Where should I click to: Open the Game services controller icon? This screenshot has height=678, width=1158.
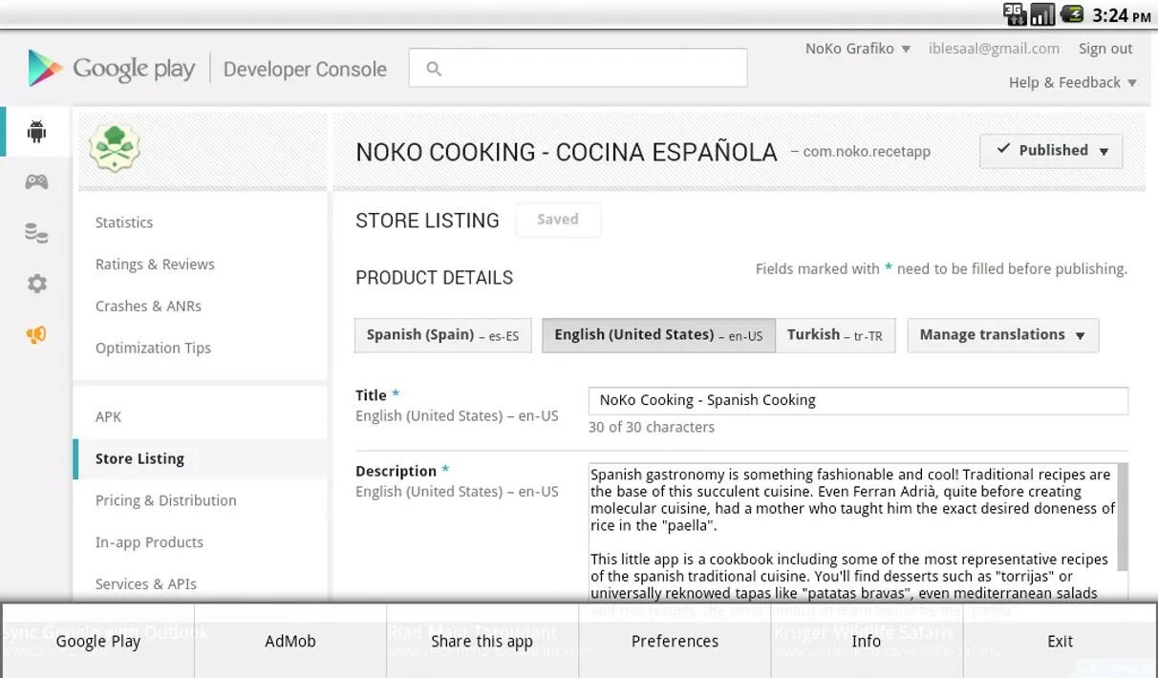pyautogui.click(x=36, y=181)
